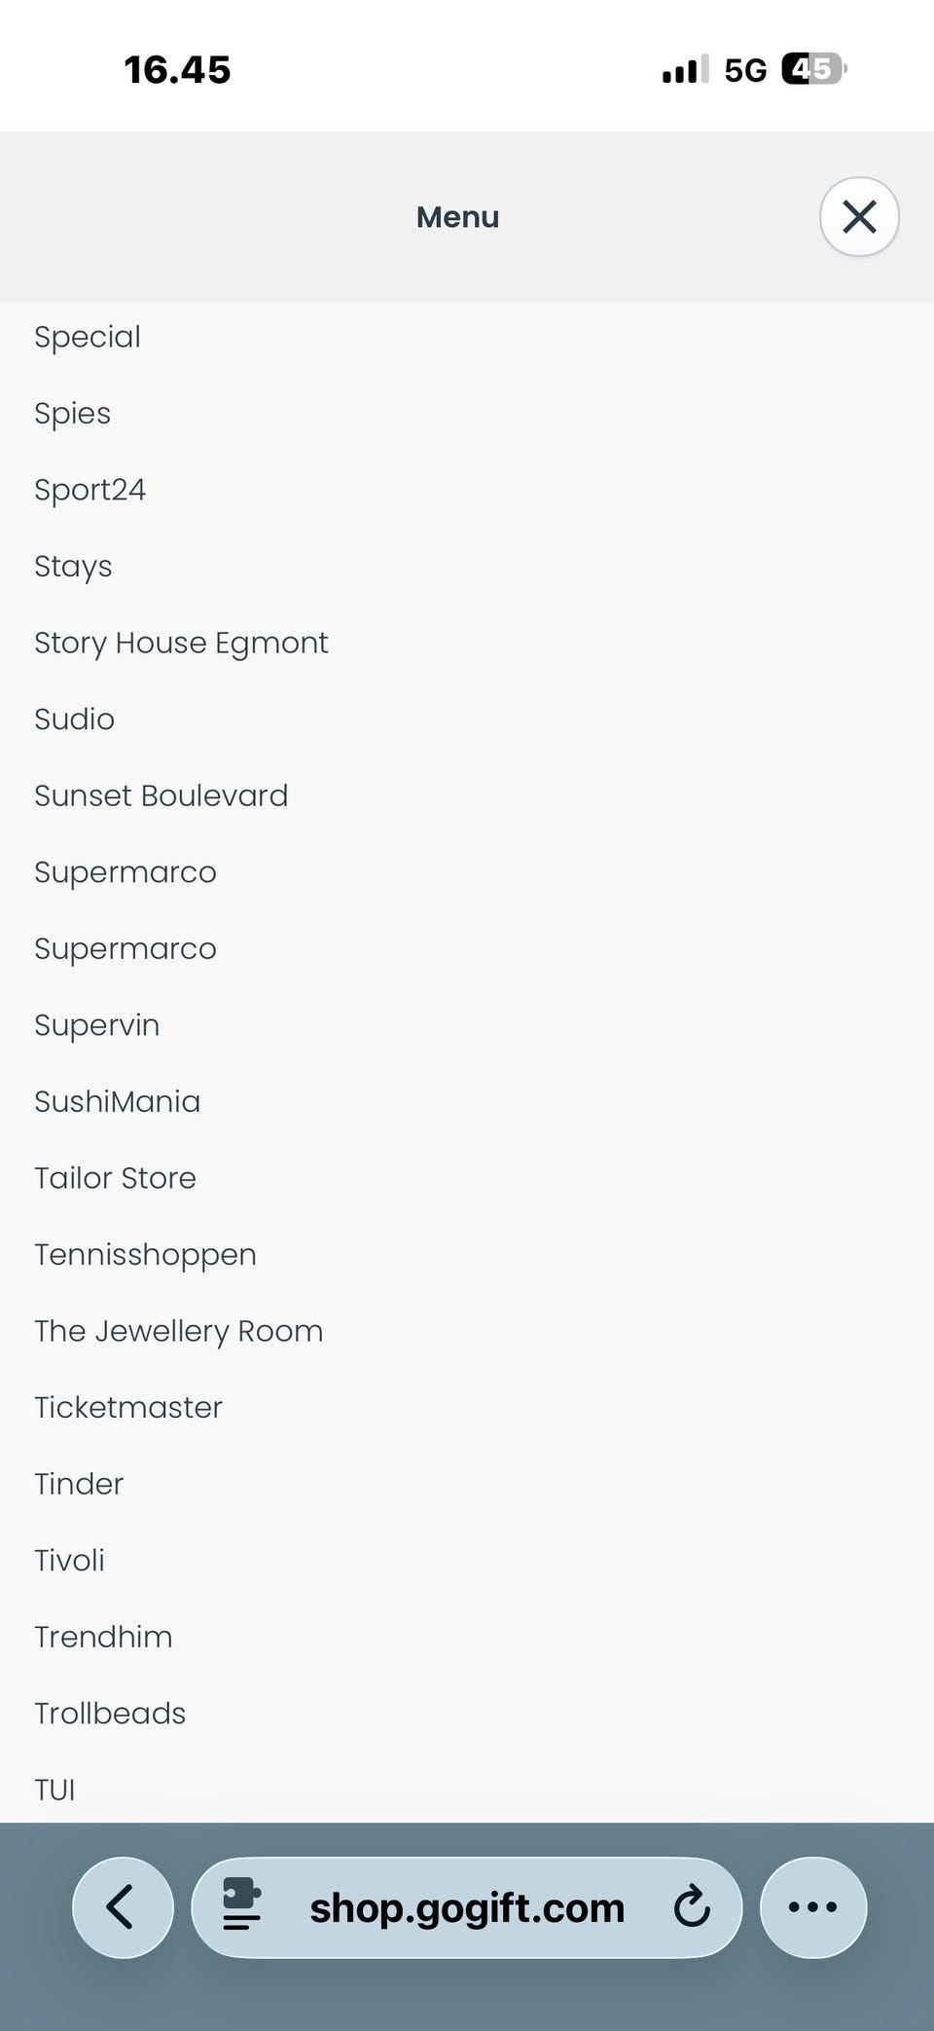Select SushiMania from the list

point(118,1101)
